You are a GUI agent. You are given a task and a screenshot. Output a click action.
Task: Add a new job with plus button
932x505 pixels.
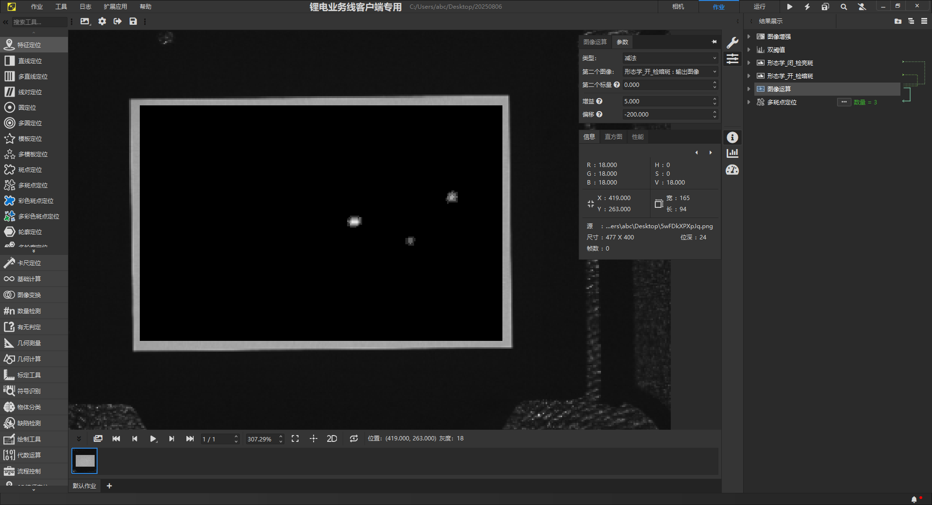pyautogui.click(x=109, y=486)
